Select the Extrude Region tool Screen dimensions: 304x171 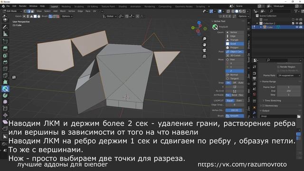point(5,48)
